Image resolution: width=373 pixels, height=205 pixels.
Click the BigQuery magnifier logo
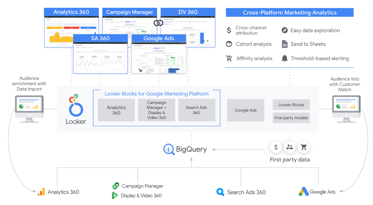(x=169, y=149)
